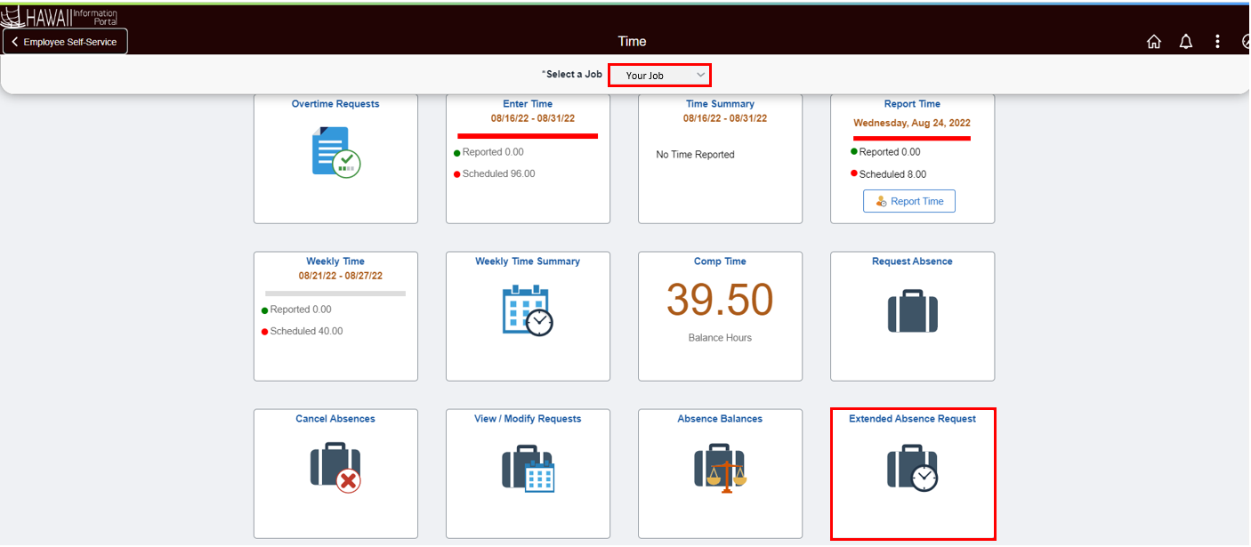Click the View / Modify Requests icon
This screenshot has width=1251, height=547.
pos(527,468)
